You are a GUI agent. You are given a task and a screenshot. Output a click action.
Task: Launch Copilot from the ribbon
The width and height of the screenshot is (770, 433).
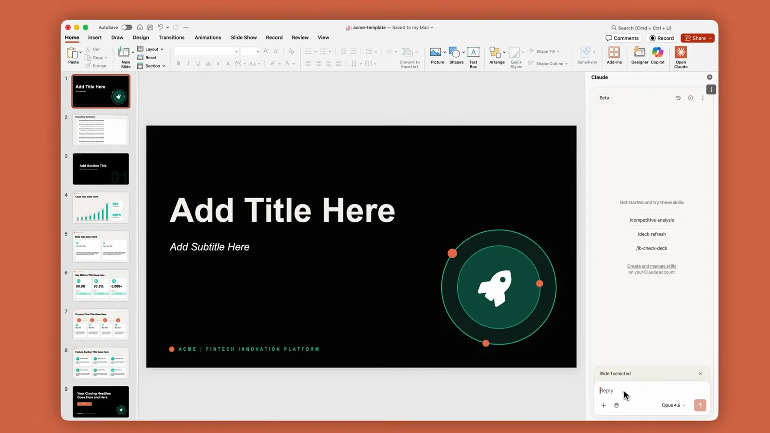tap(657, 55)
